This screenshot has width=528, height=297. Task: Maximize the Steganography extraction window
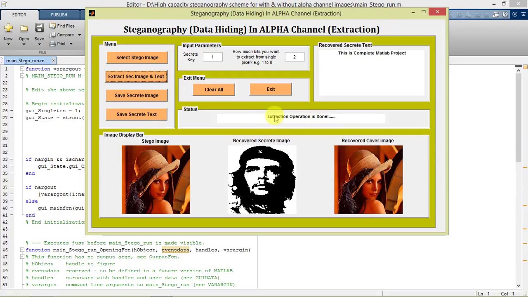click(424, 12)
